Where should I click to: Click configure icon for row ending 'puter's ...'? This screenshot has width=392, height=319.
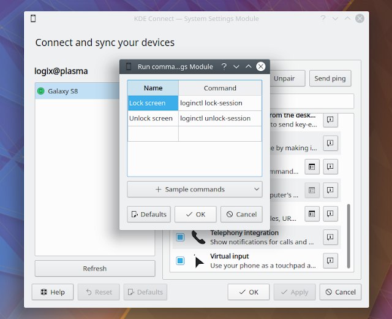pyautogui.click(x=312, y=190)
